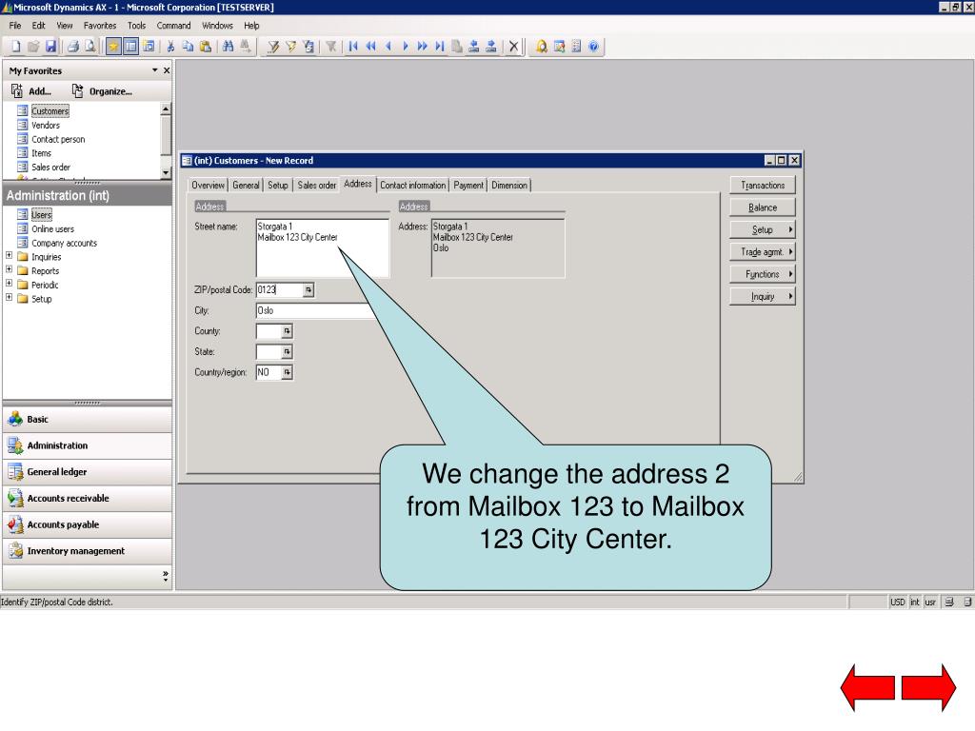This screenshot has width=975, height=731.
Task: Switch to the General tab
Action: 246,186
